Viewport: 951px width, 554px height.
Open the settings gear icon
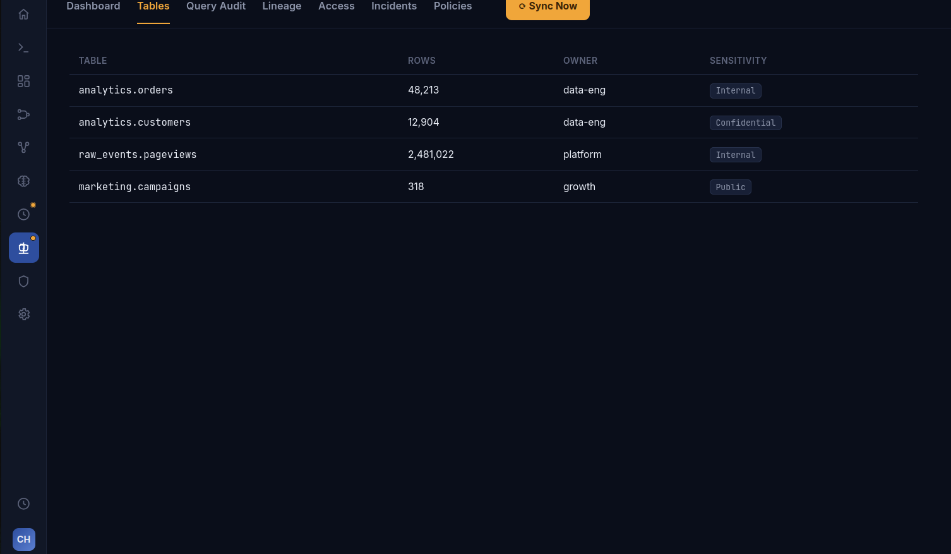(23, 315)
